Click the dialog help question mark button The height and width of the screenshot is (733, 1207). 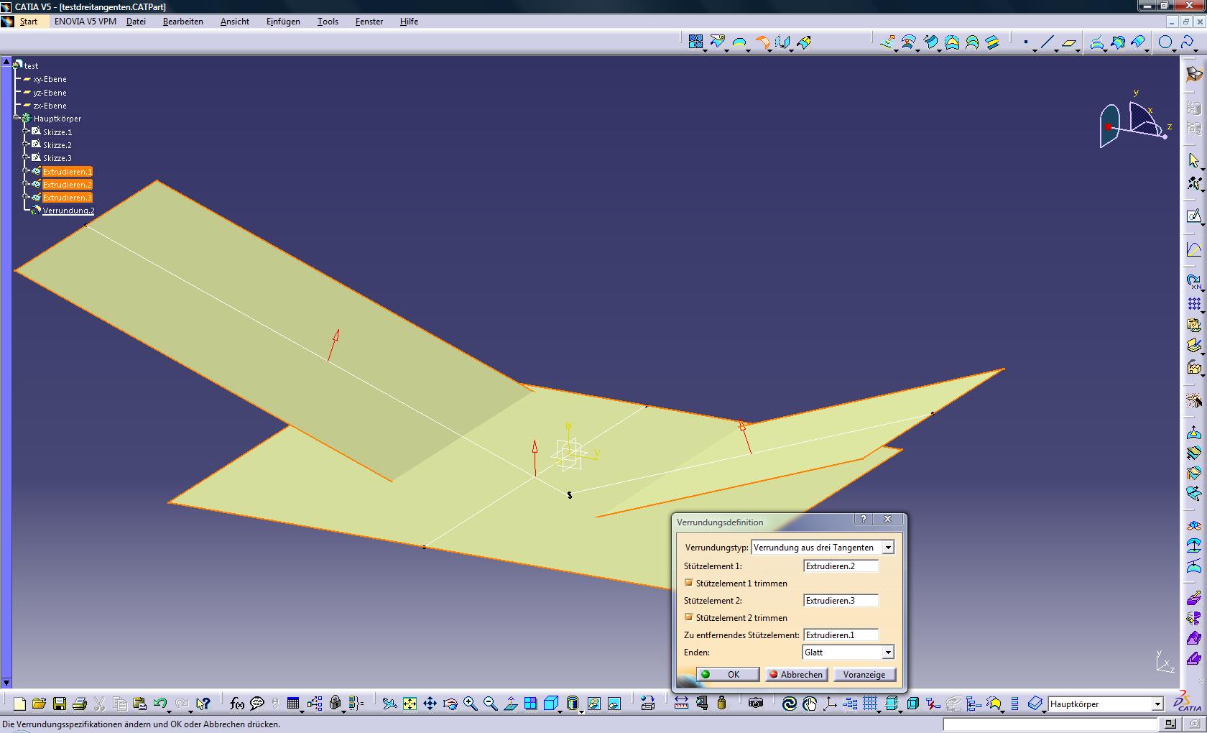click(x=864, y=519)
